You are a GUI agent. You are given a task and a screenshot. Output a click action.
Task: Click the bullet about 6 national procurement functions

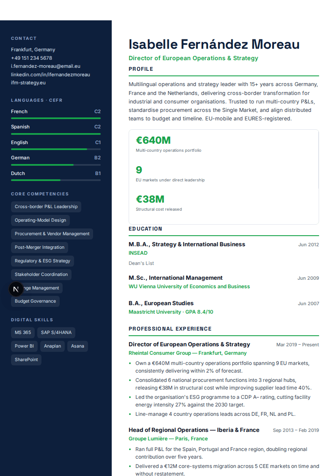[x=223, y=384]
